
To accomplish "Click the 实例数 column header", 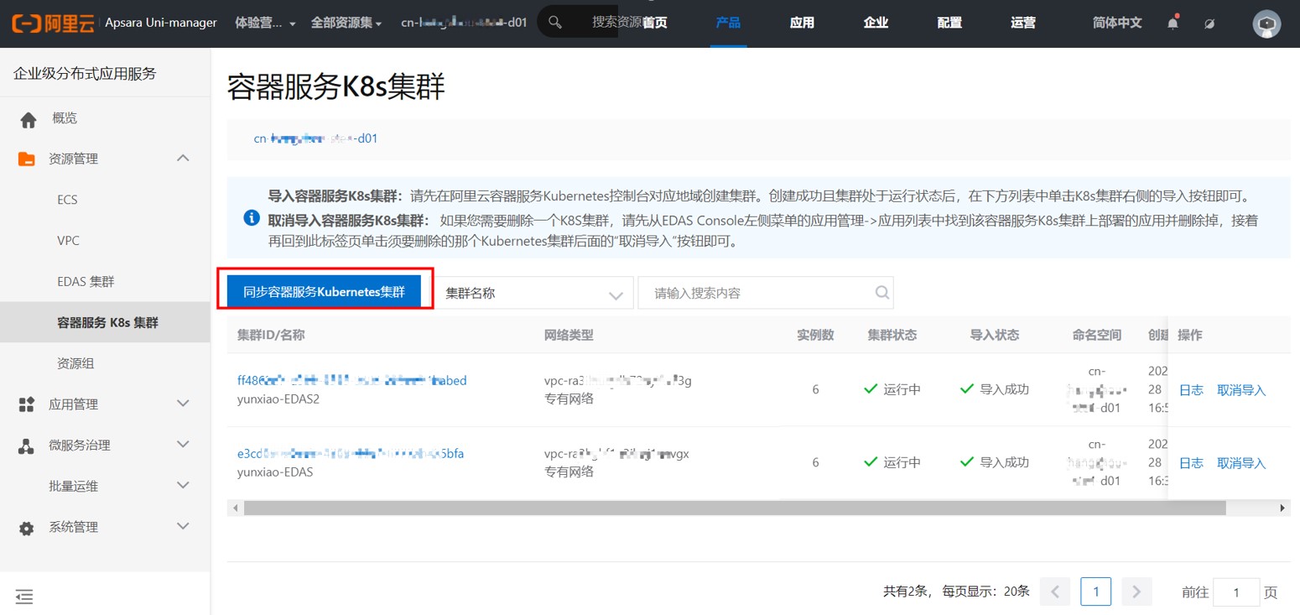I will pos(815,336).
